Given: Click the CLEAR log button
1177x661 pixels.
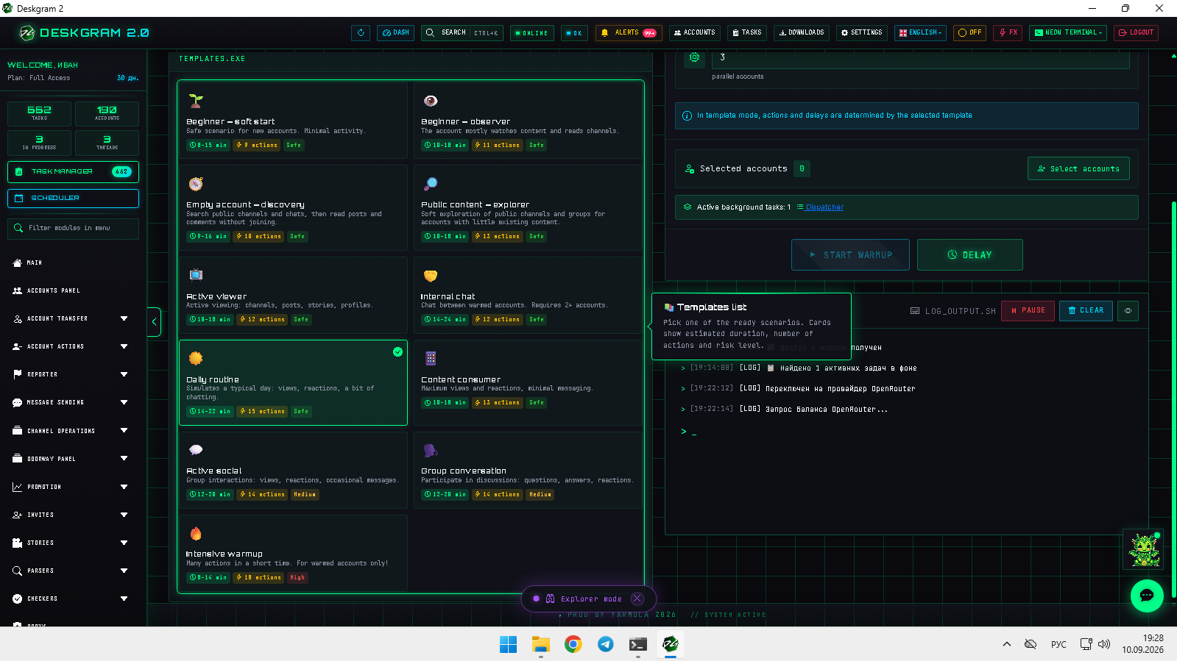Looking at the screenshot, I should tap(1086, 310).
